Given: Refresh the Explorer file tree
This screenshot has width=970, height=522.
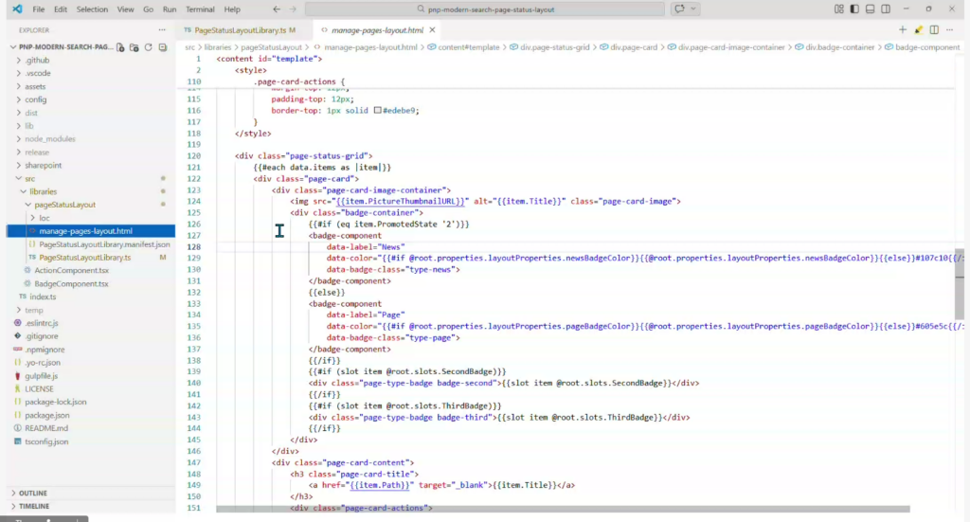Looking at the screenshot, I should tap(148, 46).
